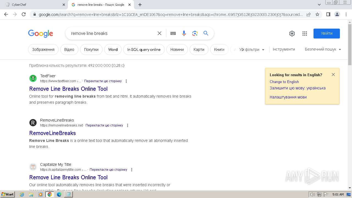
Task: Open the Start menu
Action: 7,194
